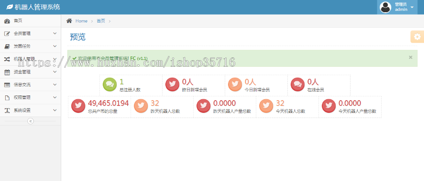Click the 今天机器人总数 label
Image resolution: width=424 pixels, height=181 pixels.
tap(291, 111)
